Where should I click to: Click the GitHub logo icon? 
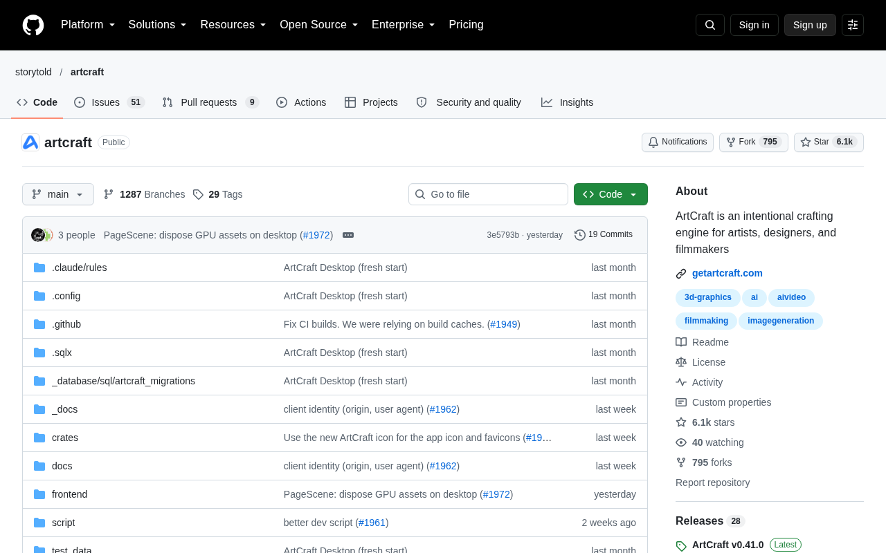tap(33, 25)
